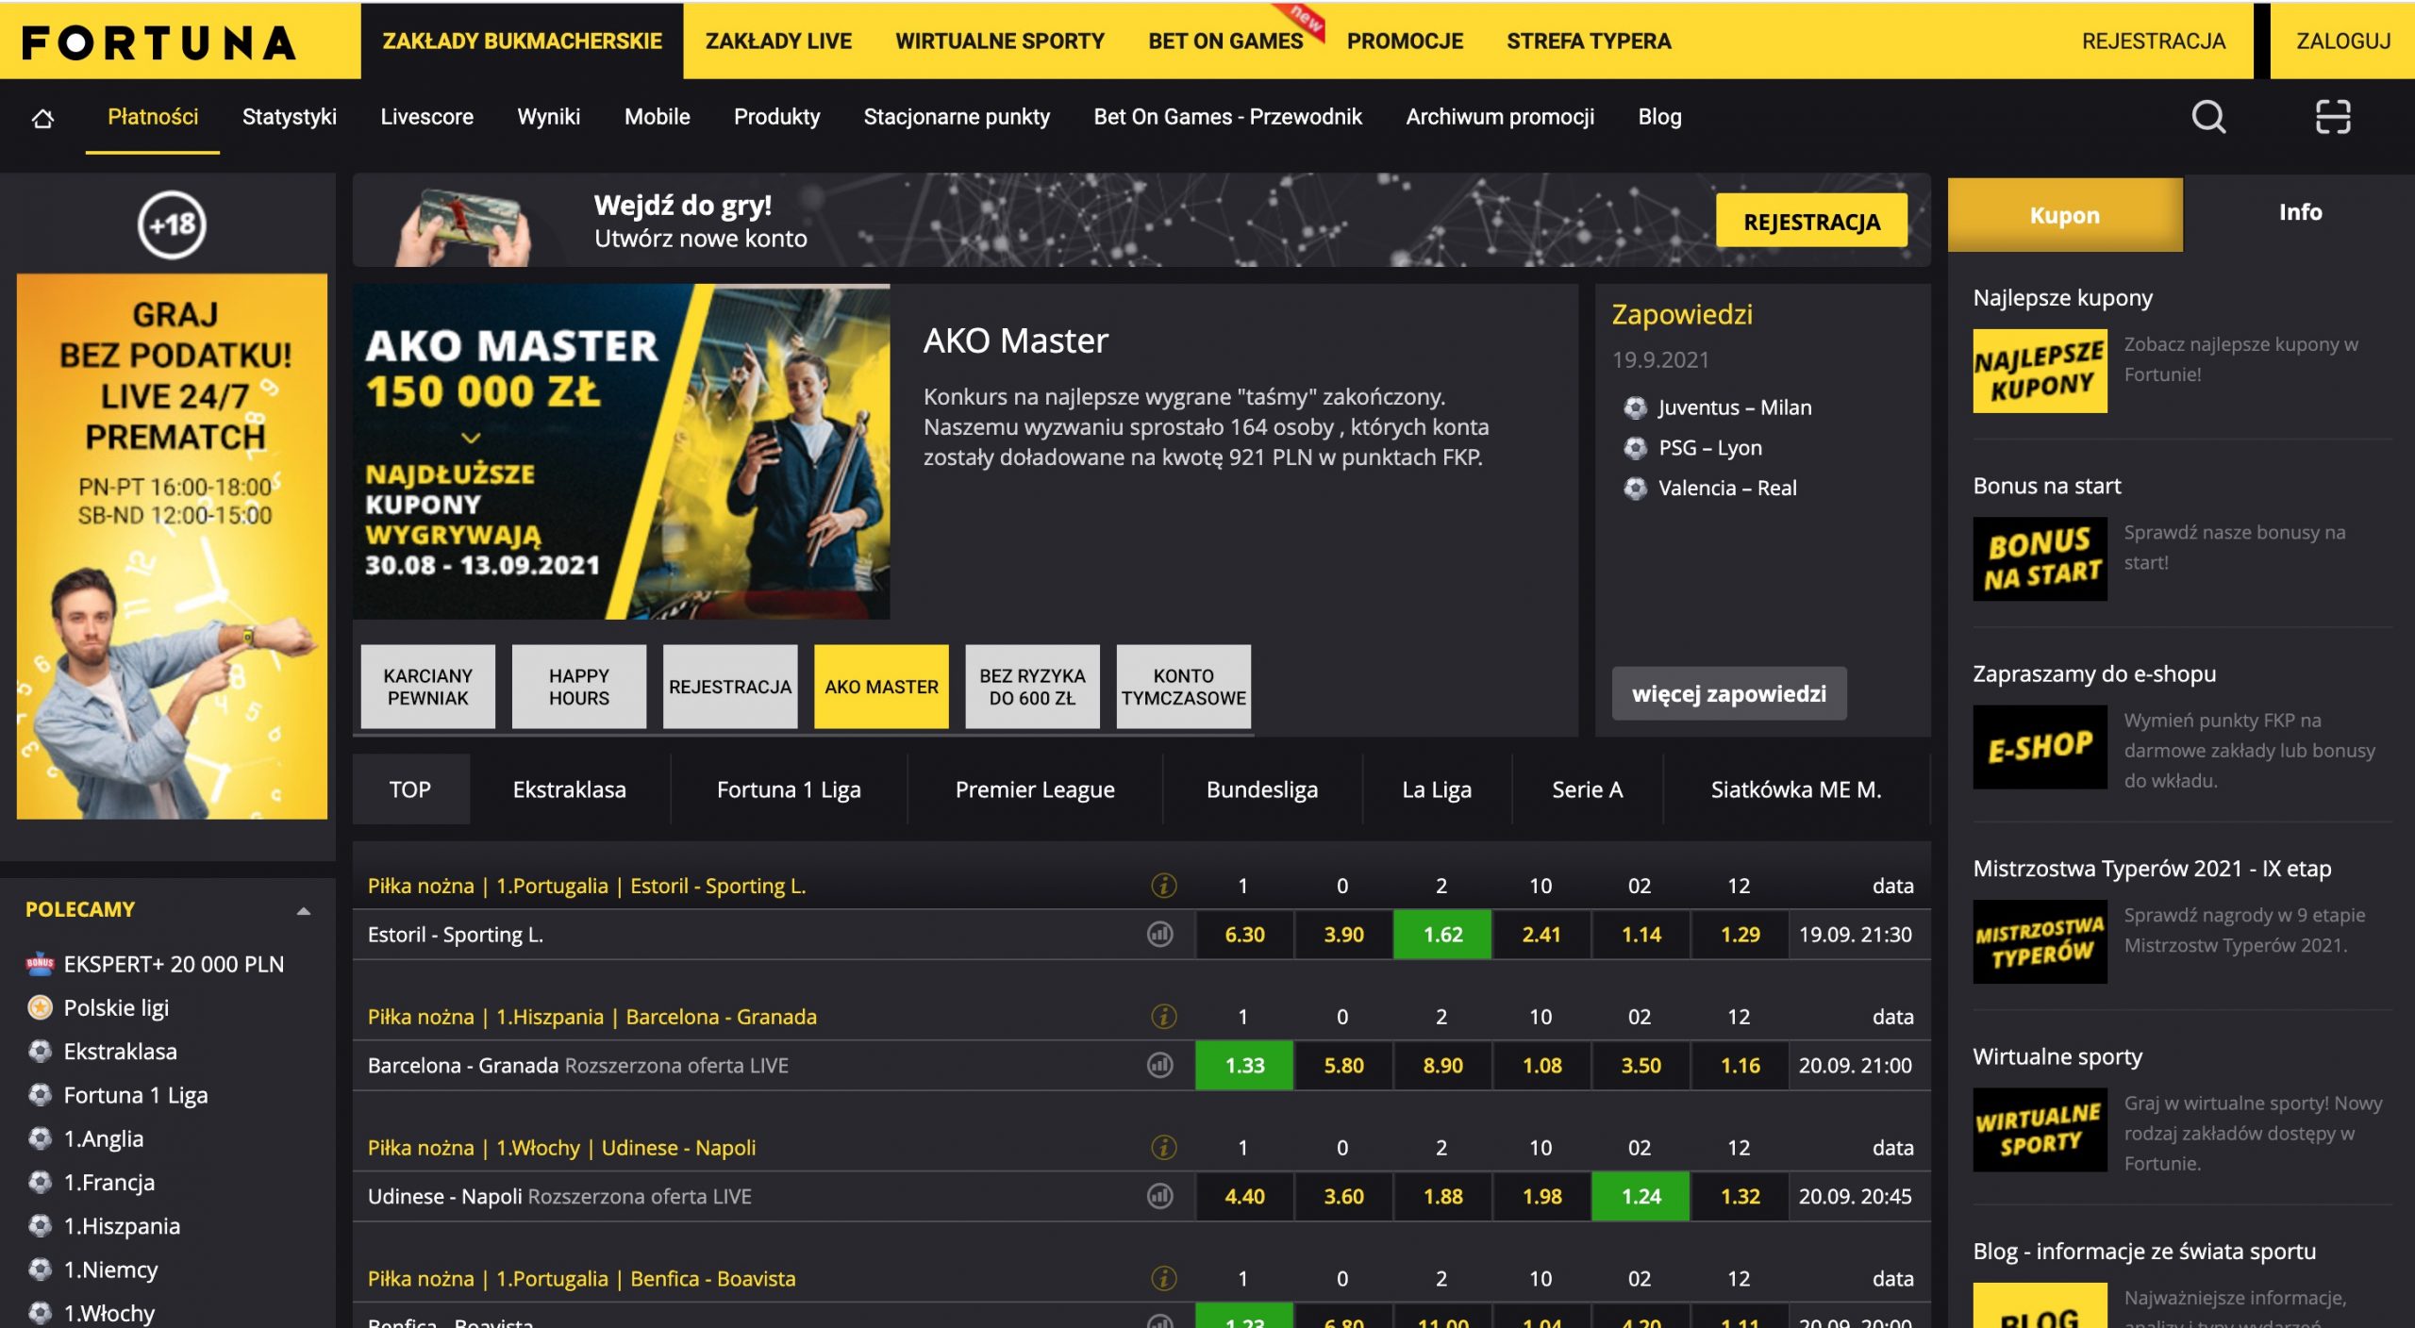This screenshot has width=2415, height=1328.
Task: Open statistics icon for Udinese - Napoli
Action: [x=1159, y=1196]
